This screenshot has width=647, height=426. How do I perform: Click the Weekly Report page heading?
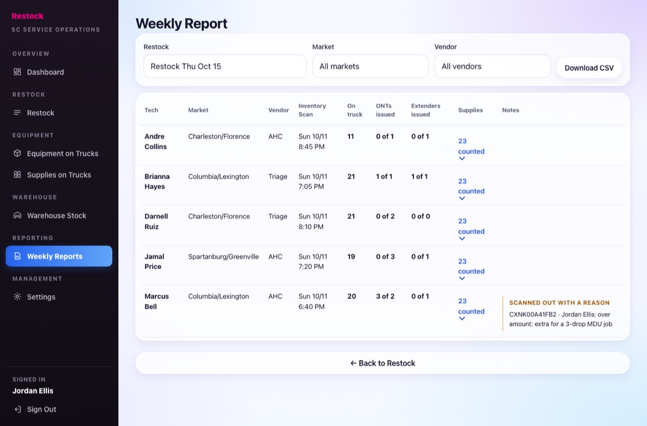click(x=181, y=24)
